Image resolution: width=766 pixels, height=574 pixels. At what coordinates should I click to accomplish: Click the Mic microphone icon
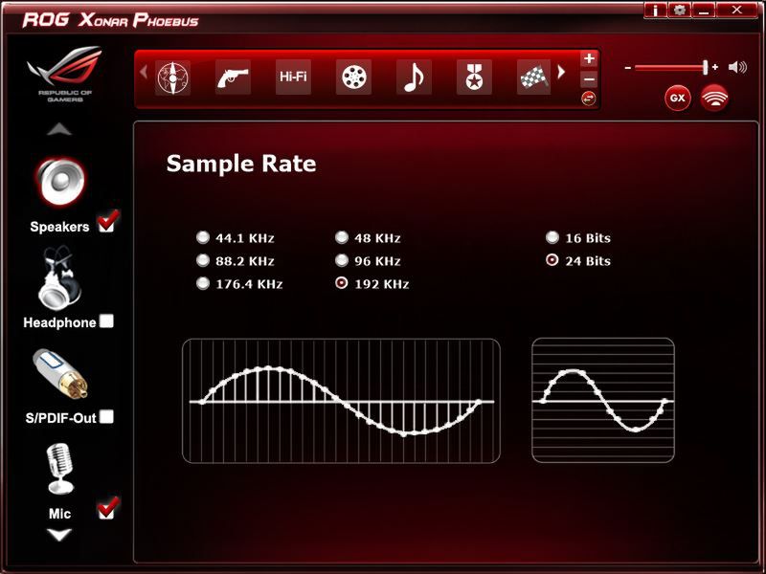(59, 469)
